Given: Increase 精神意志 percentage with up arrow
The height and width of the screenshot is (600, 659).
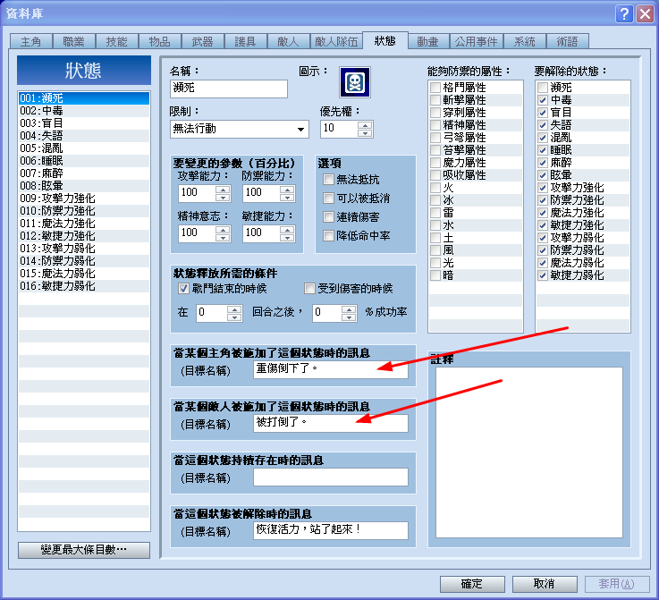Looking at the screenshot, I should 223,230.
